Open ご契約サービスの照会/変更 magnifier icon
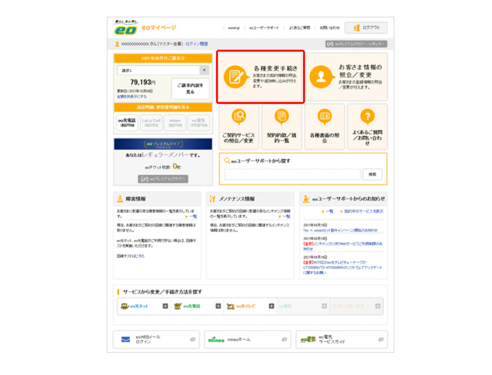492x375 pixels. (239, 117)
